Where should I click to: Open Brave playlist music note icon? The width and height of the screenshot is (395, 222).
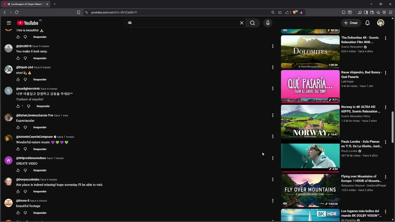coord(360,12)
